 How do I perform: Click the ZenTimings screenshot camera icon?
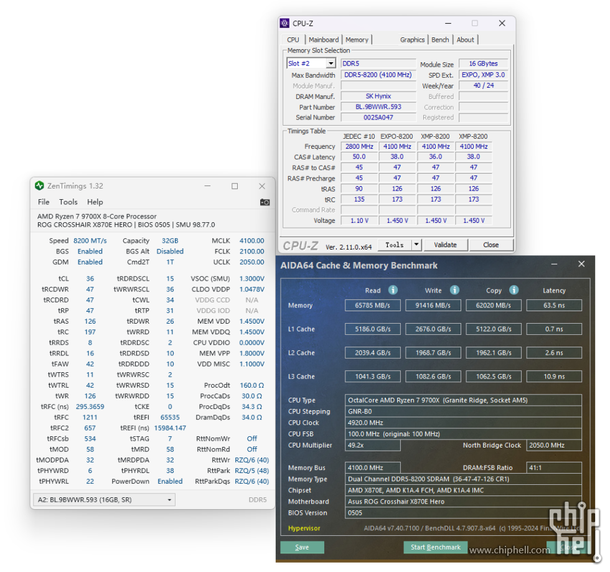(x=265, y=202)
